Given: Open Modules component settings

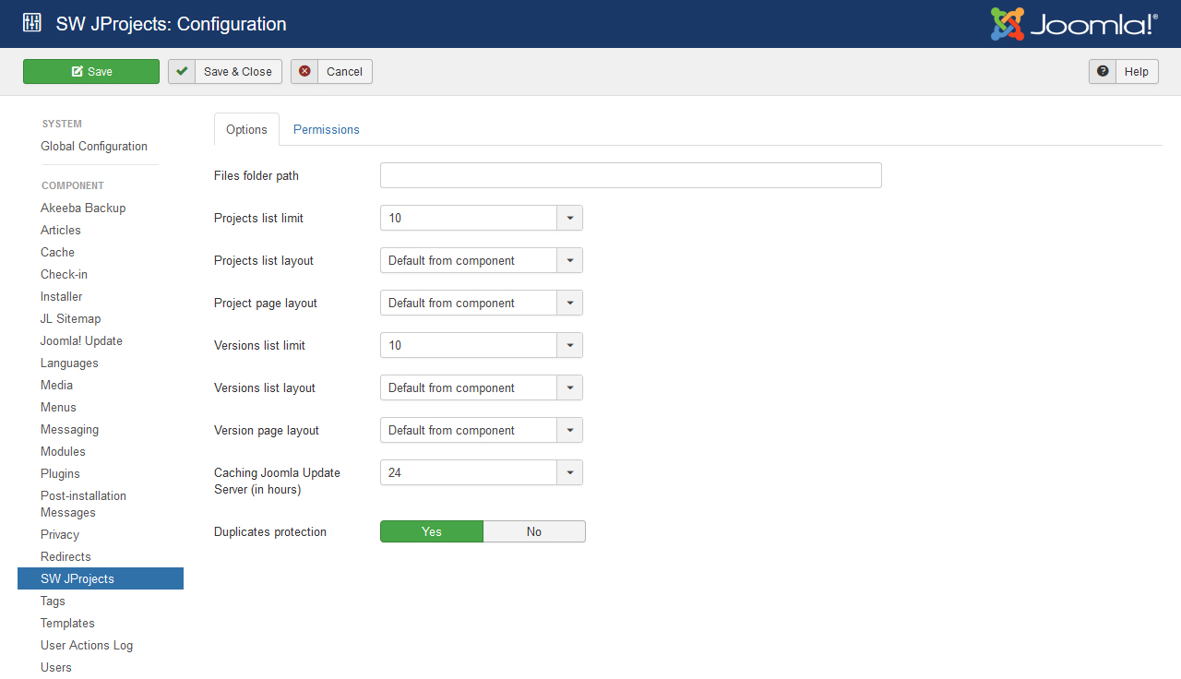Looking at the screenshot, I should point(63,451).
